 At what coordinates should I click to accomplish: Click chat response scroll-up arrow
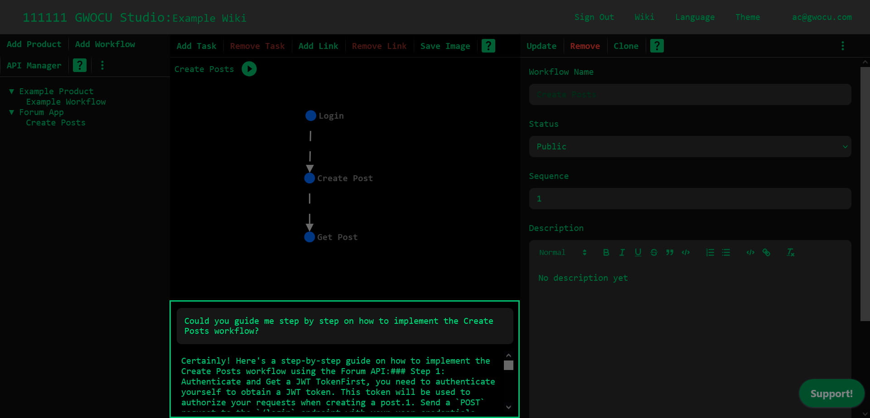[x=508, y=356]
